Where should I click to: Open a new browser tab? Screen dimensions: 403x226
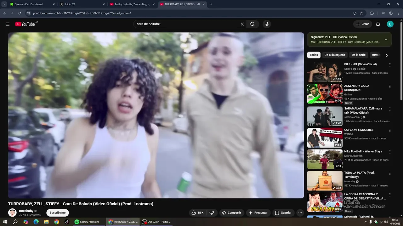pos(211,4)
